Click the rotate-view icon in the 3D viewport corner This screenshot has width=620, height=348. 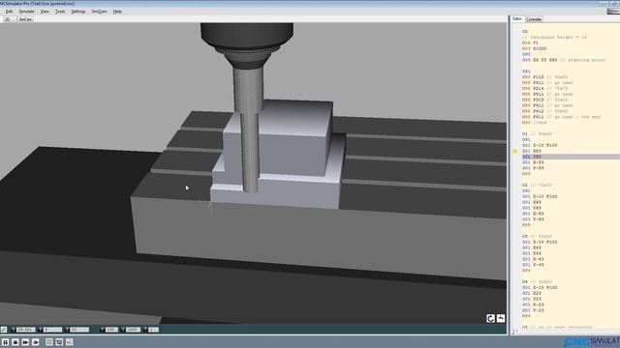490,318
